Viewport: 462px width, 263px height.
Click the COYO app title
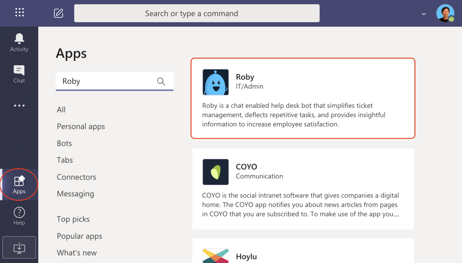point(247,167)
